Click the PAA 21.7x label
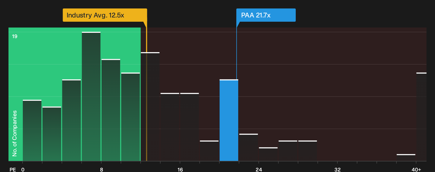The image size is (435, 172). [x=266, y=15]
